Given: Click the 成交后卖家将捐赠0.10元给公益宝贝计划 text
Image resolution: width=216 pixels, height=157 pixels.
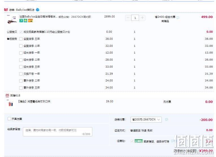Looking at the screenshot, I should tap(47, 32).
